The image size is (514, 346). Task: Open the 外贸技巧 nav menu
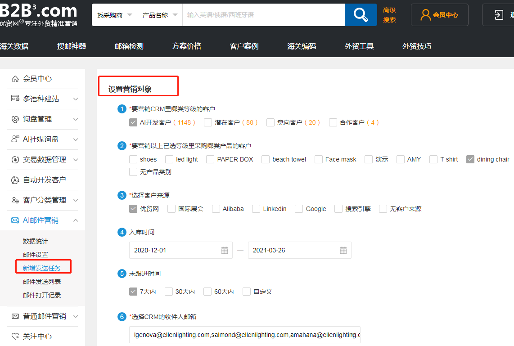(417, 46)
